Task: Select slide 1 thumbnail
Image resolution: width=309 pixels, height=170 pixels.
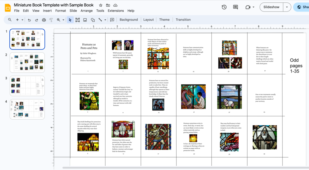Action: click(27, 39)
